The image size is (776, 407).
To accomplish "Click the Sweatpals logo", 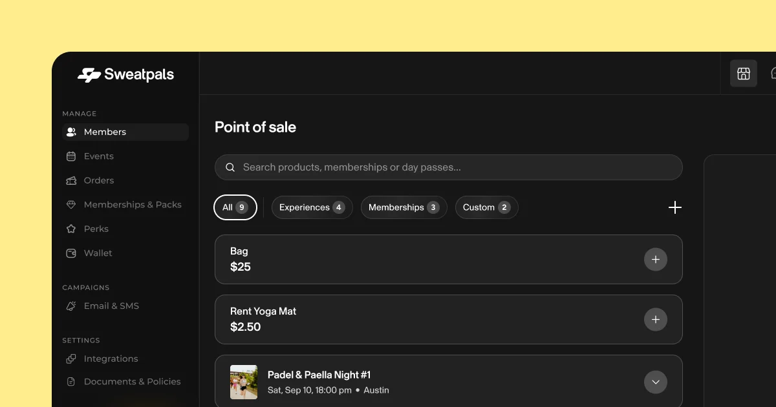I will [126, 75].
